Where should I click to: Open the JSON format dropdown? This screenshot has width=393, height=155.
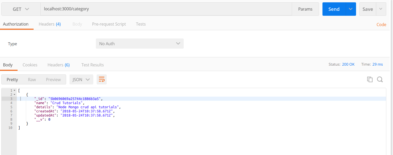pyautogui.click(x=81, y=80)
